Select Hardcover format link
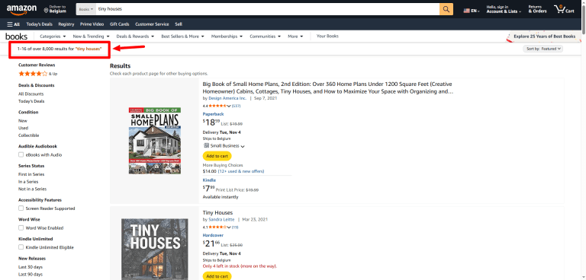The image size is (586, 280). point(213,235)
